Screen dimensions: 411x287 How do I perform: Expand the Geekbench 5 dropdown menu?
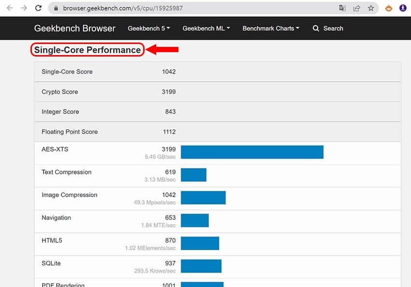click(x=149, y=29)
